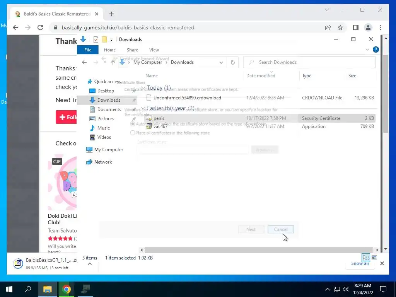Open taskbar search
This screenshot has height=297, width=396.
(28, 289)
